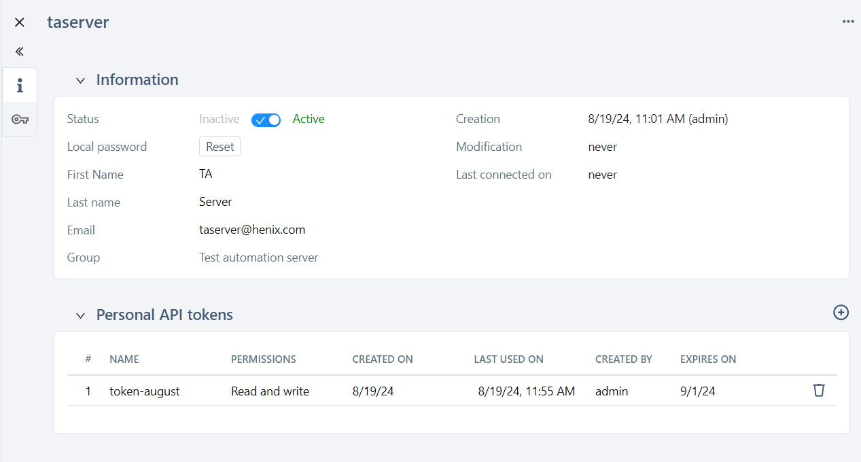Click the Group value Test automation server

(258, 257)
